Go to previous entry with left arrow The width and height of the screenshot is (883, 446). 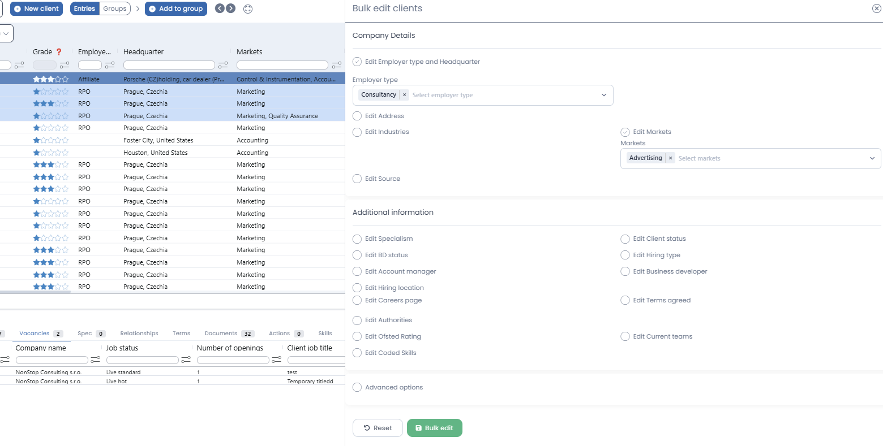tap(220, 8)
